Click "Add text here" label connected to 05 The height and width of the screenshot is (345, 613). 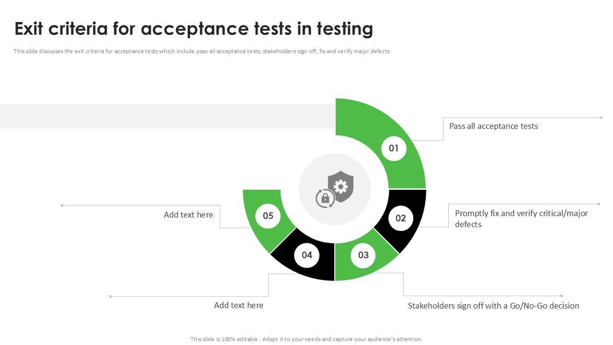pos(188,215)
